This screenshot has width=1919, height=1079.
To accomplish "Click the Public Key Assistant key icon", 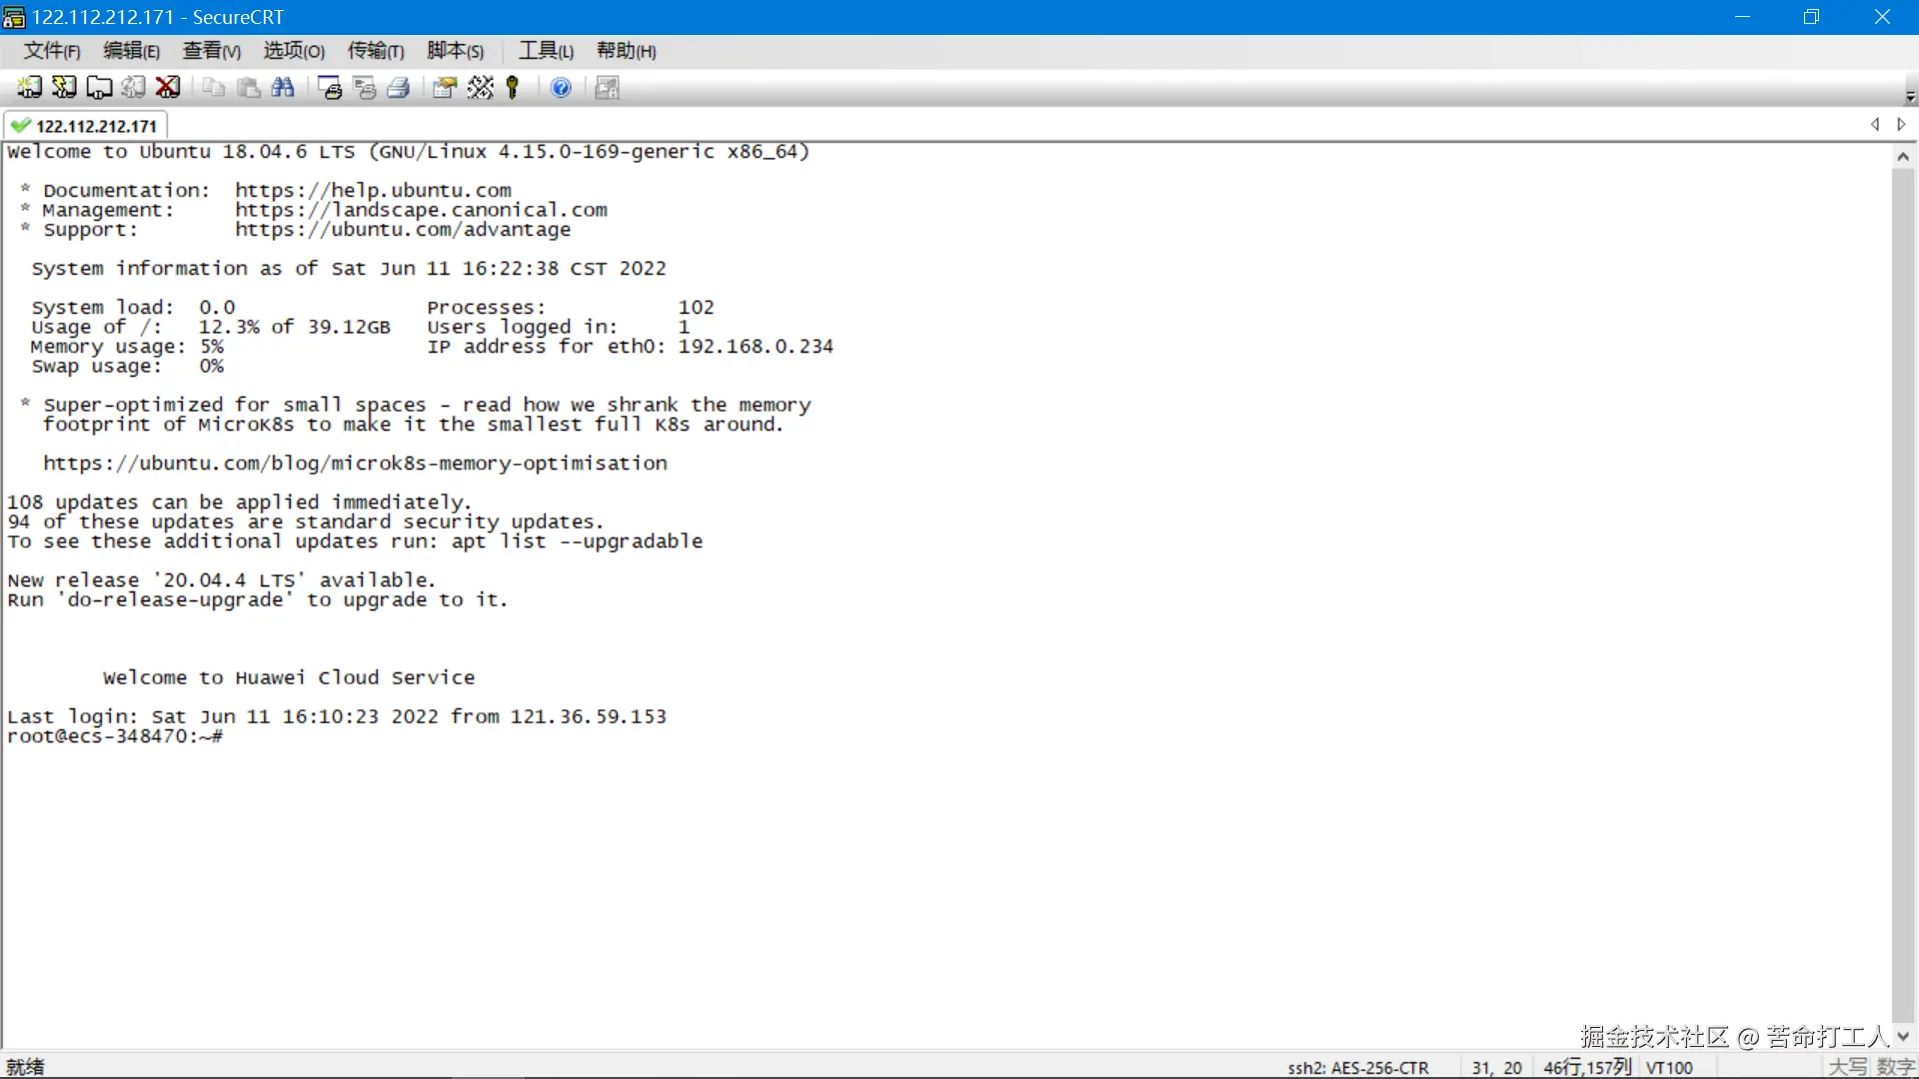I will pyautogui.click(x=513, y=88).
